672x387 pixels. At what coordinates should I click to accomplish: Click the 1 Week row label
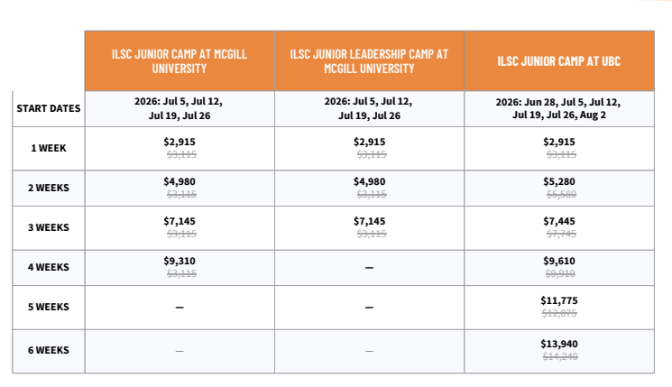[48, 147]
